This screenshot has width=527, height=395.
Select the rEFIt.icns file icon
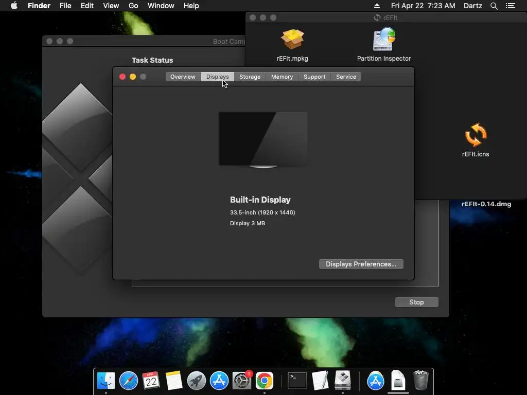pyautogui.click(x=476, y=135)
